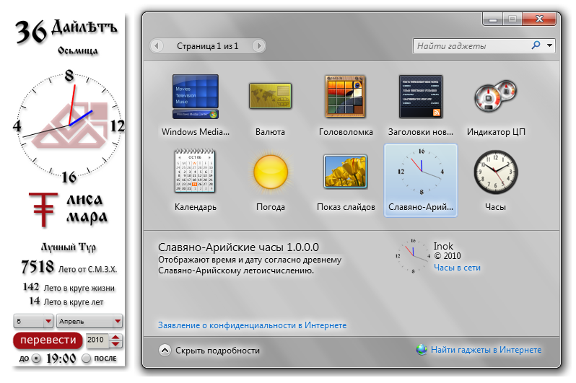Open Найти гаджеты в Интернете link

click(486, 350)
